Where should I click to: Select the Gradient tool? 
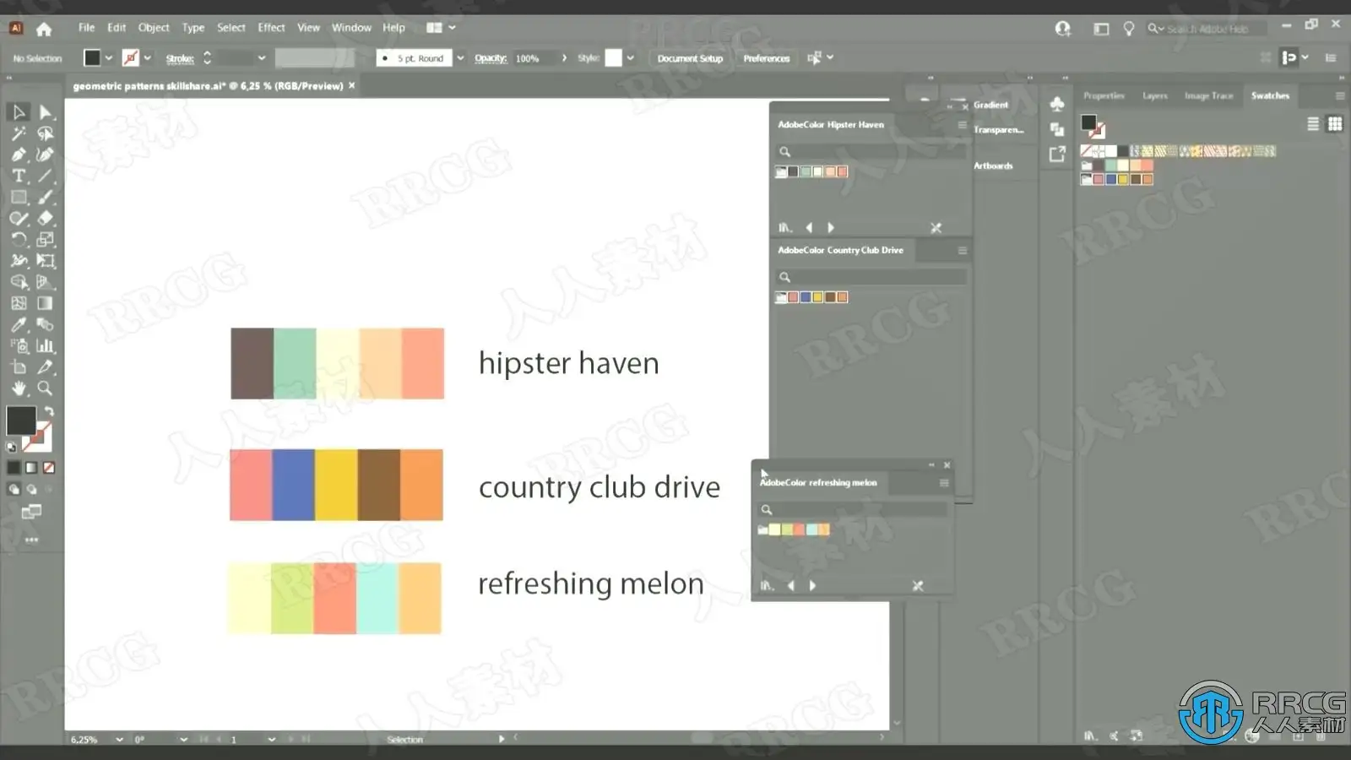[x=46, y=303]
